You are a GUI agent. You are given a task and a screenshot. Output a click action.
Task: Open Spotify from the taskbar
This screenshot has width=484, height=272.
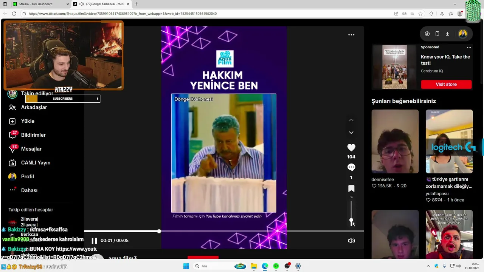click(276, 266)
